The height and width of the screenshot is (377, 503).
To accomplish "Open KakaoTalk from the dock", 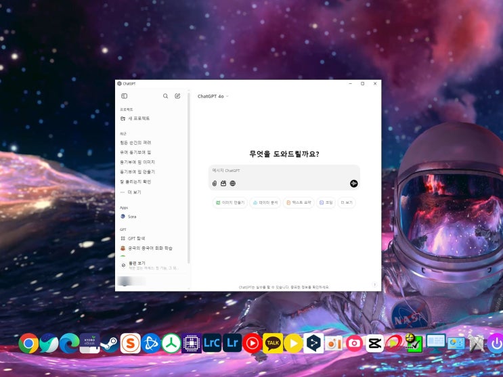I will [273, 343].
